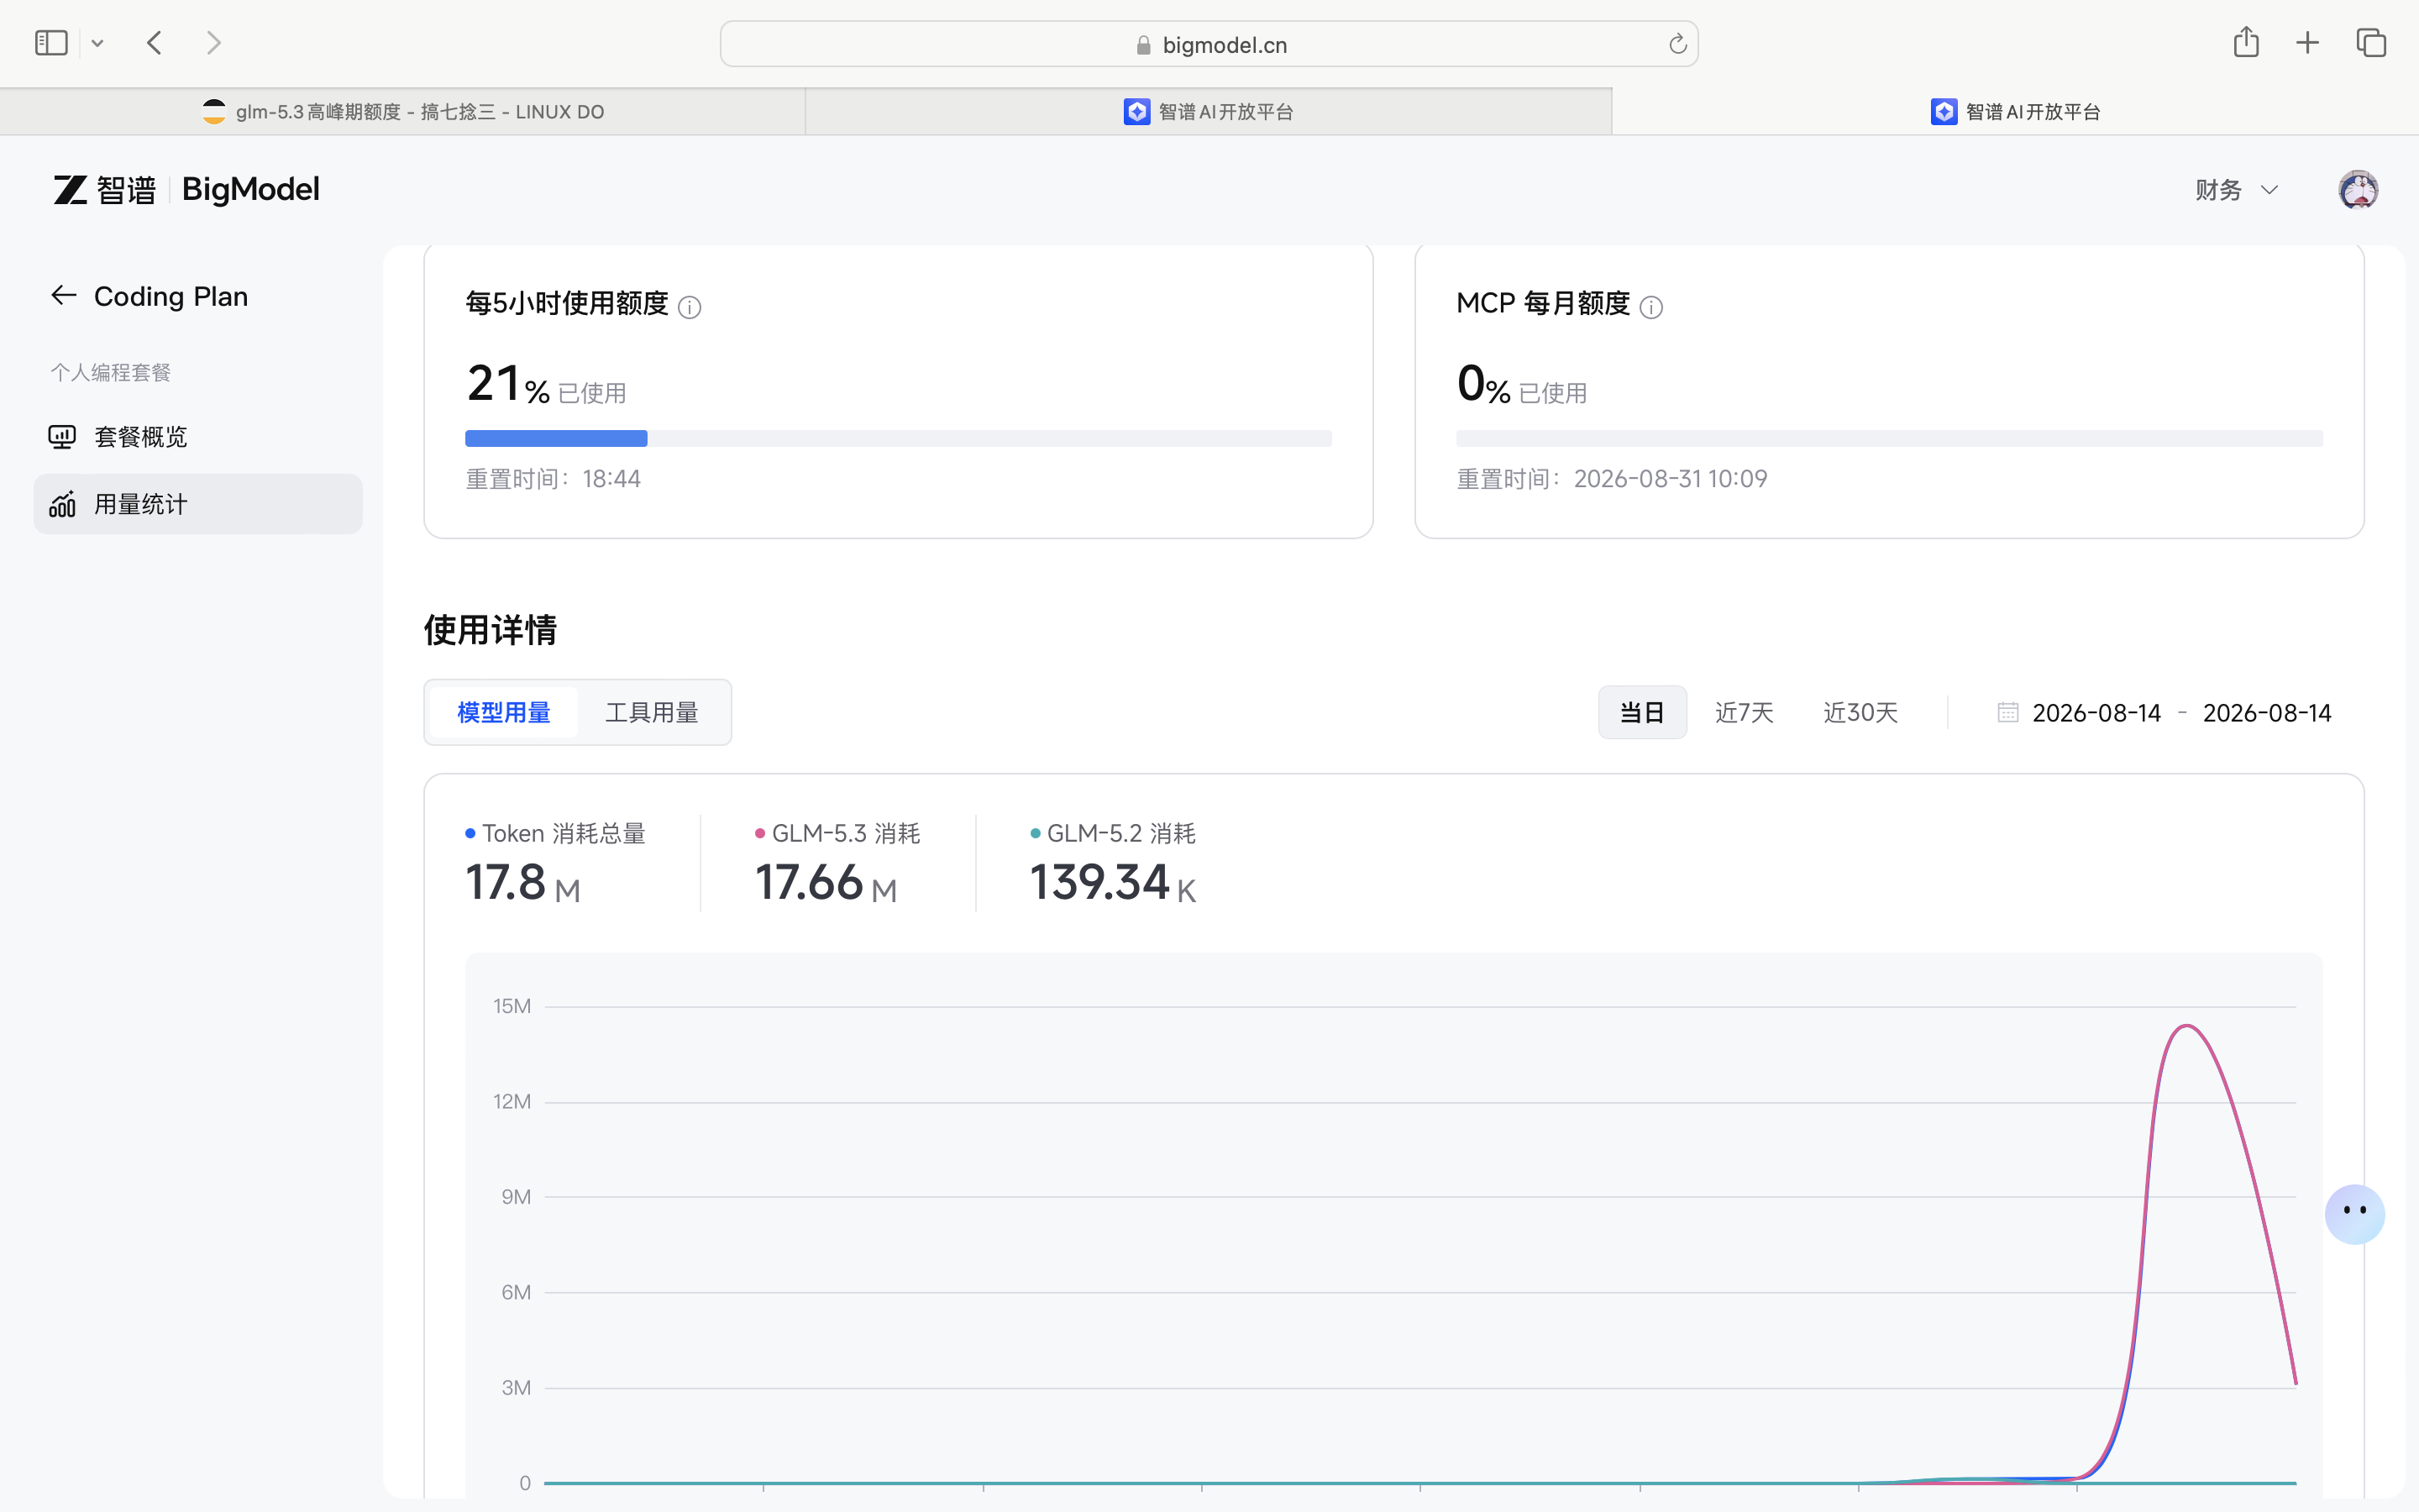Click the 17.66 M value

(x=826, y=883)
